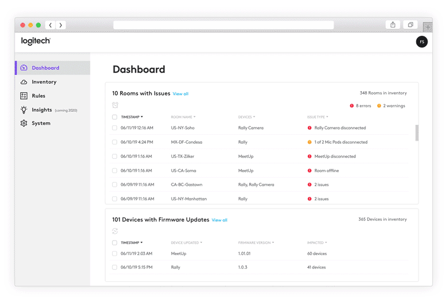Click orange warning icon for Mic Pods disconnected

pyautogui.click(x=310, y=142)
